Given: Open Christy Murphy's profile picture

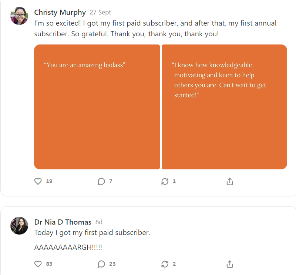Looking at the screenshot, I should (19, 16).
